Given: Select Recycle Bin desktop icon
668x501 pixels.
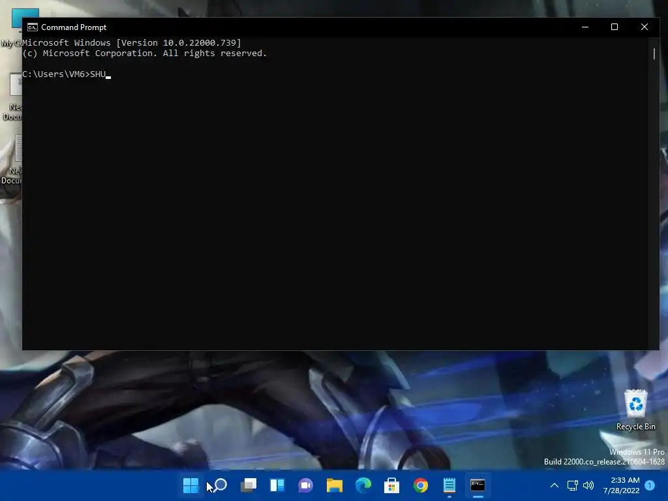Looking at the screenshot, I should tap(635, 410).
